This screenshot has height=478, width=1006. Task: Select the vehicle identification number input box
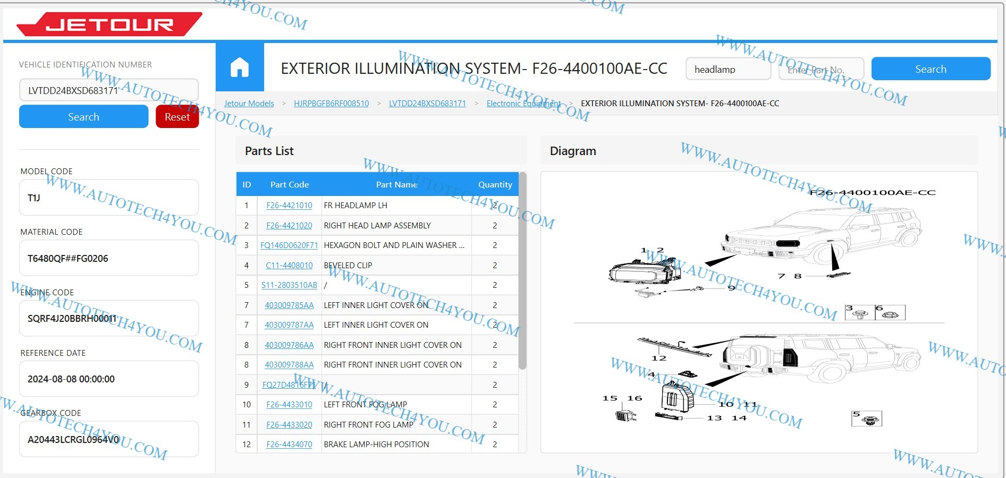click(108, 90)
